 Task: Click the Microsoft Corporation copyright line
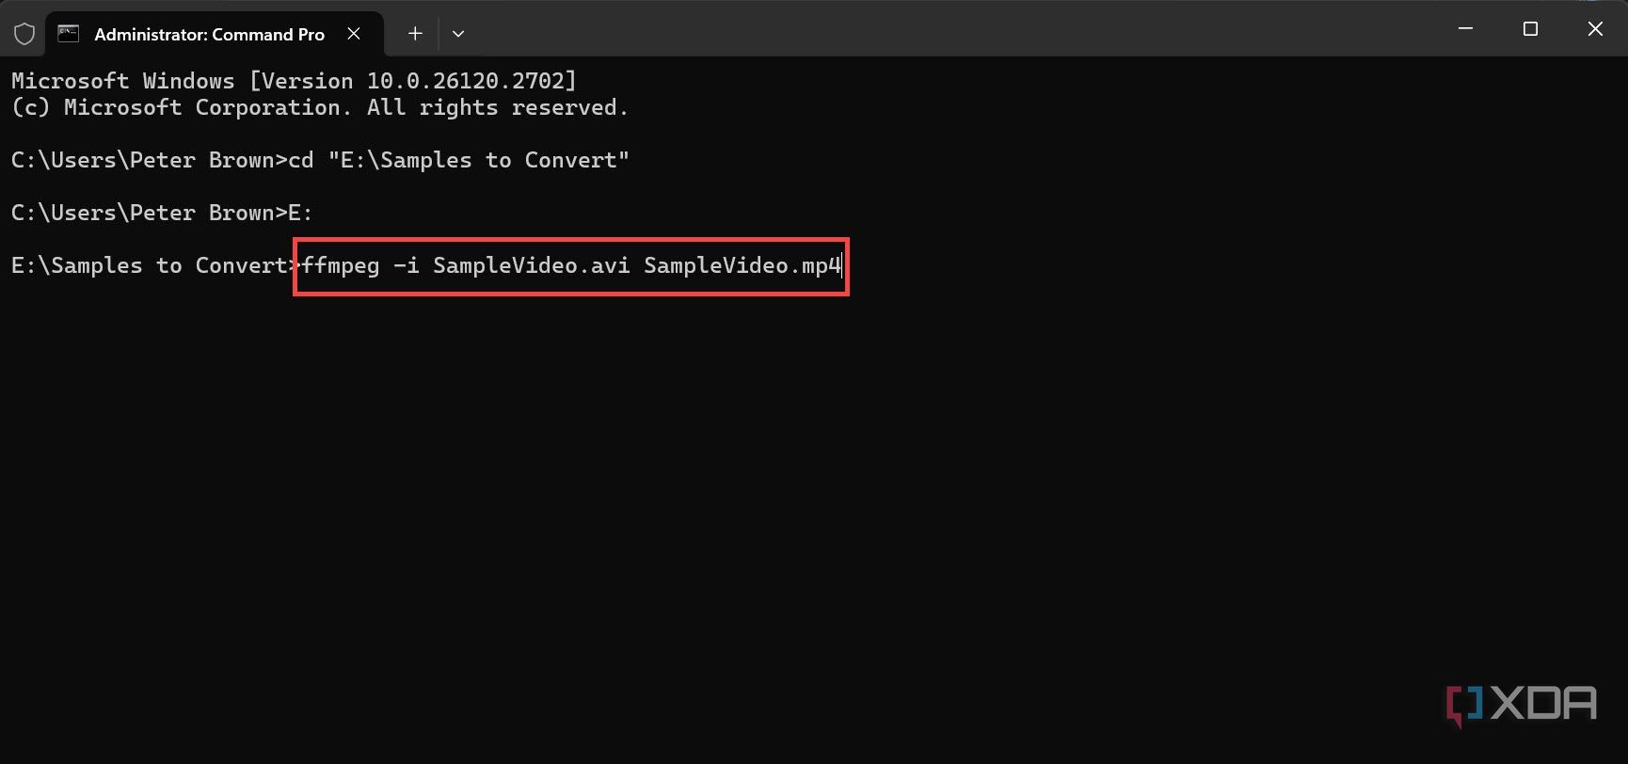click(x=320, y=108)
